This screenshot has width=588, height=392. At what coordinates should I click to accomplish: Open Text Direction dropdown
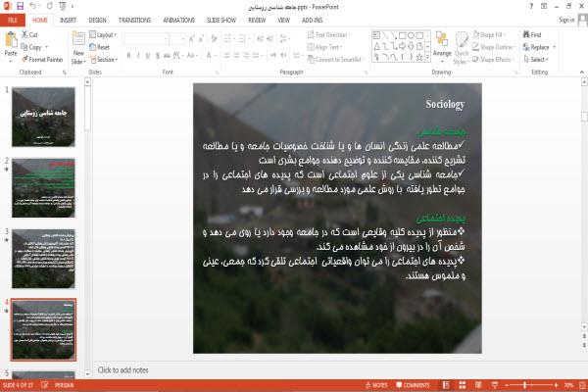click(328, 34)
